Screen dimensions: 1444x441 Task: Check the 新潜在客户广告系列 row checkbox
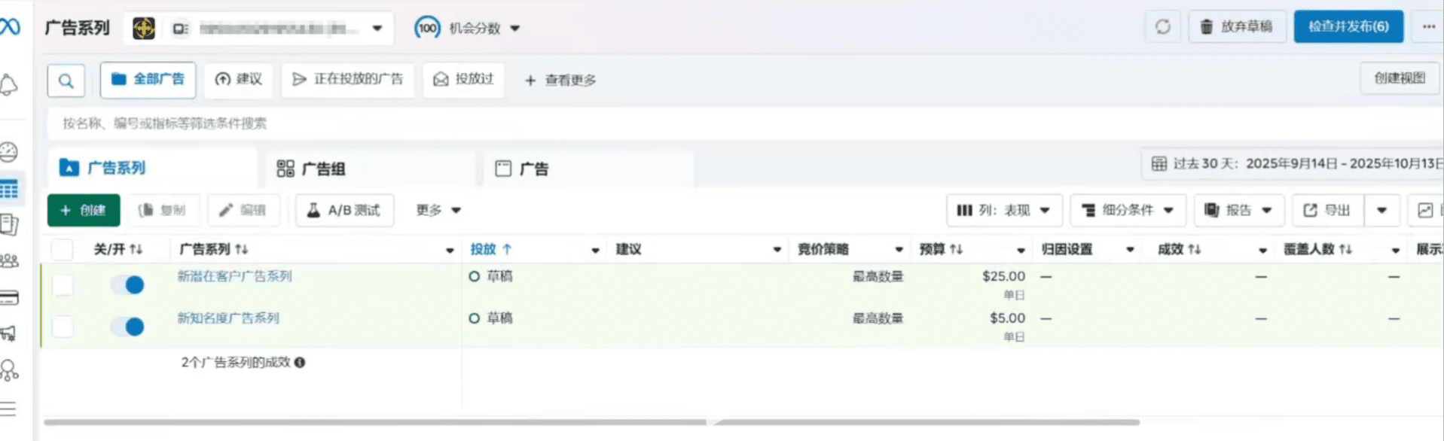pyautogui.click(x=63, y=284)
